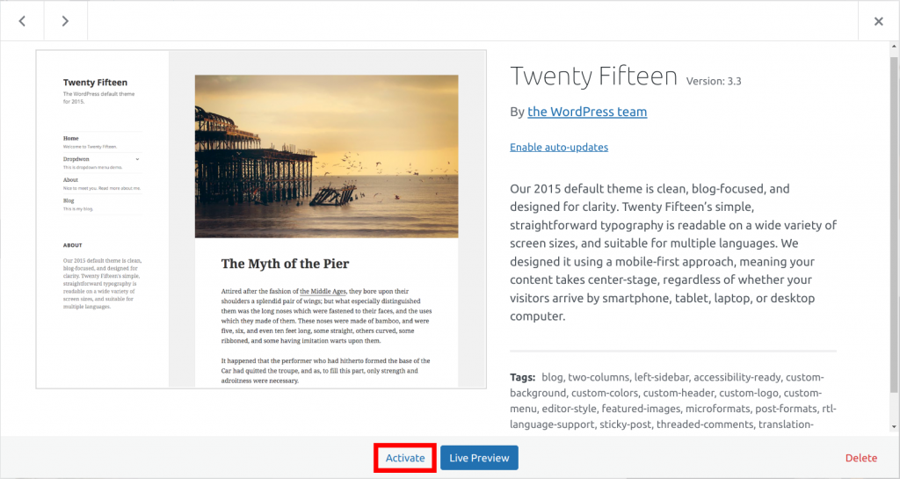900x479 pixels.
Task: Enable auto-updates for Twenty Fifteen
Action: [x=559, y=147]
